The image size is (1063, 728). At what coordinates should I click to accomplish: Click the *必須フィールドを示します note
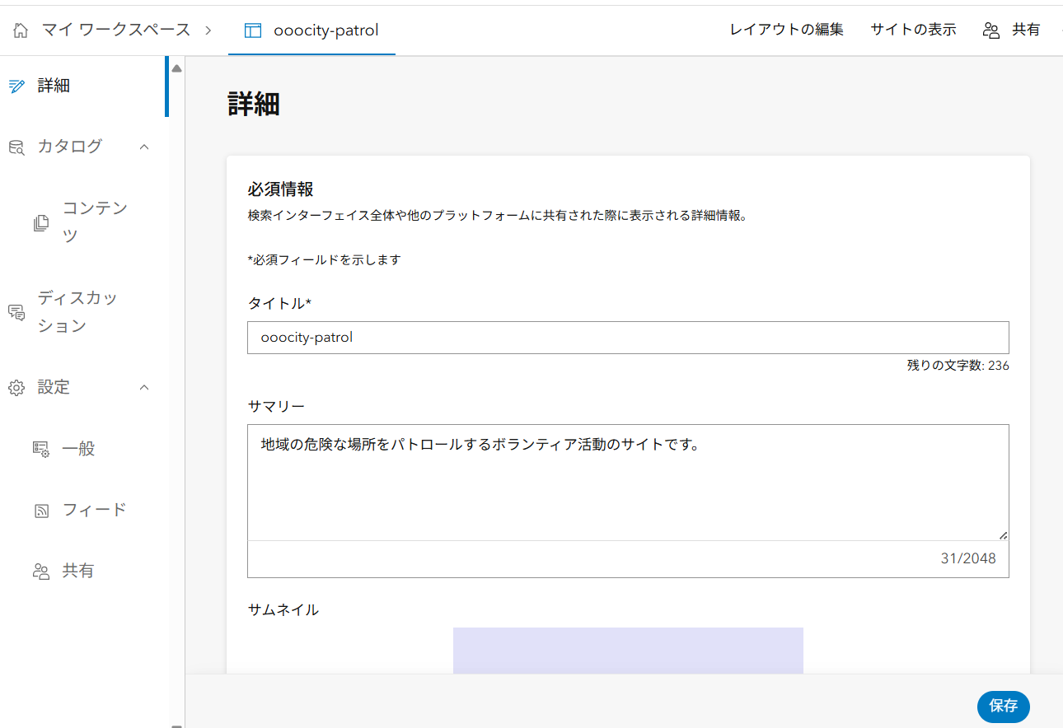pos(324,259)
